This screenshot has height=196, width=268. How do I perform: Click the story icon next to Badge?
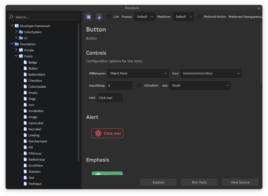(x=25, y=62)
